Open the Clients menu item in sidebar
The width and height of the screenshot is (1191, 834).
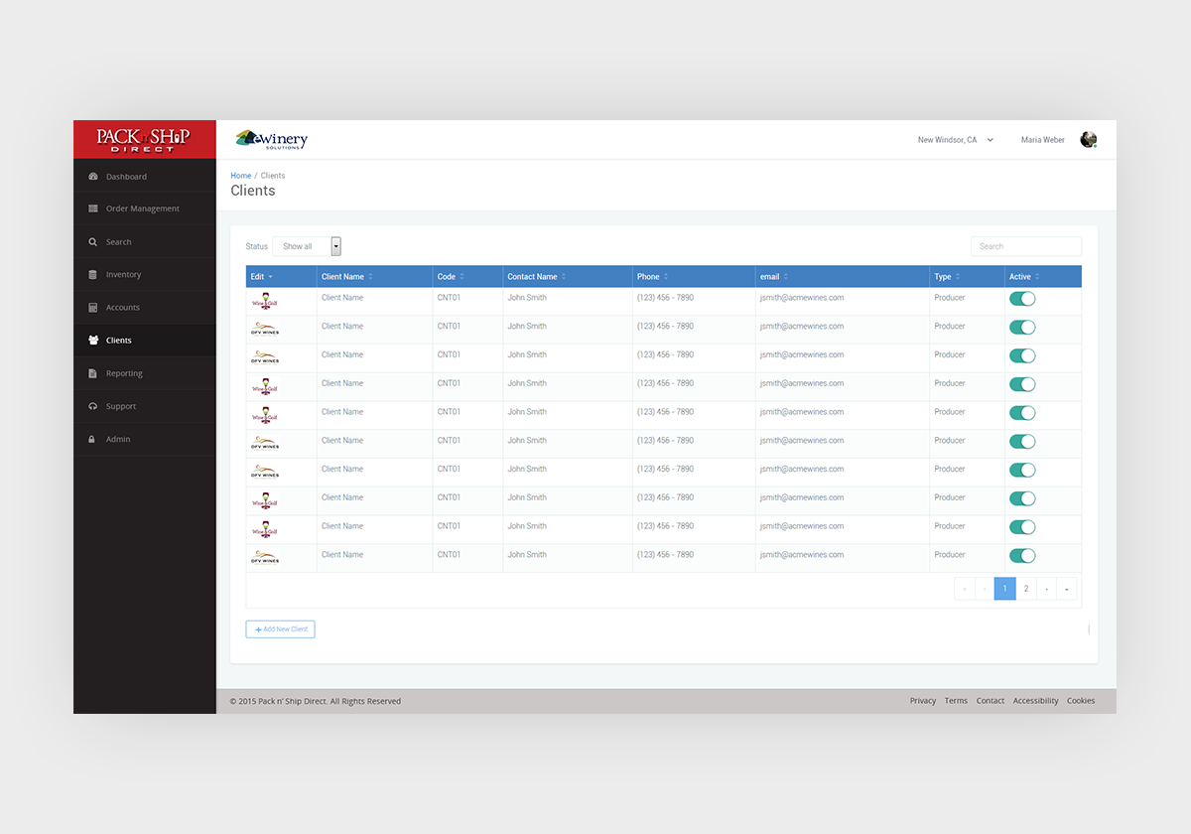point(119,341)
